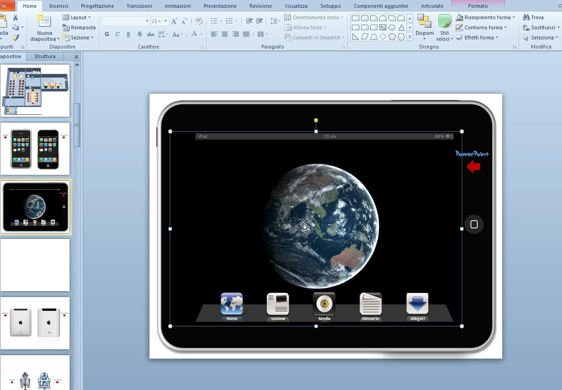This screenshot has width=562, height=390.
Task: Click the Copy icon in clipboard group
Action: point(15,27)
